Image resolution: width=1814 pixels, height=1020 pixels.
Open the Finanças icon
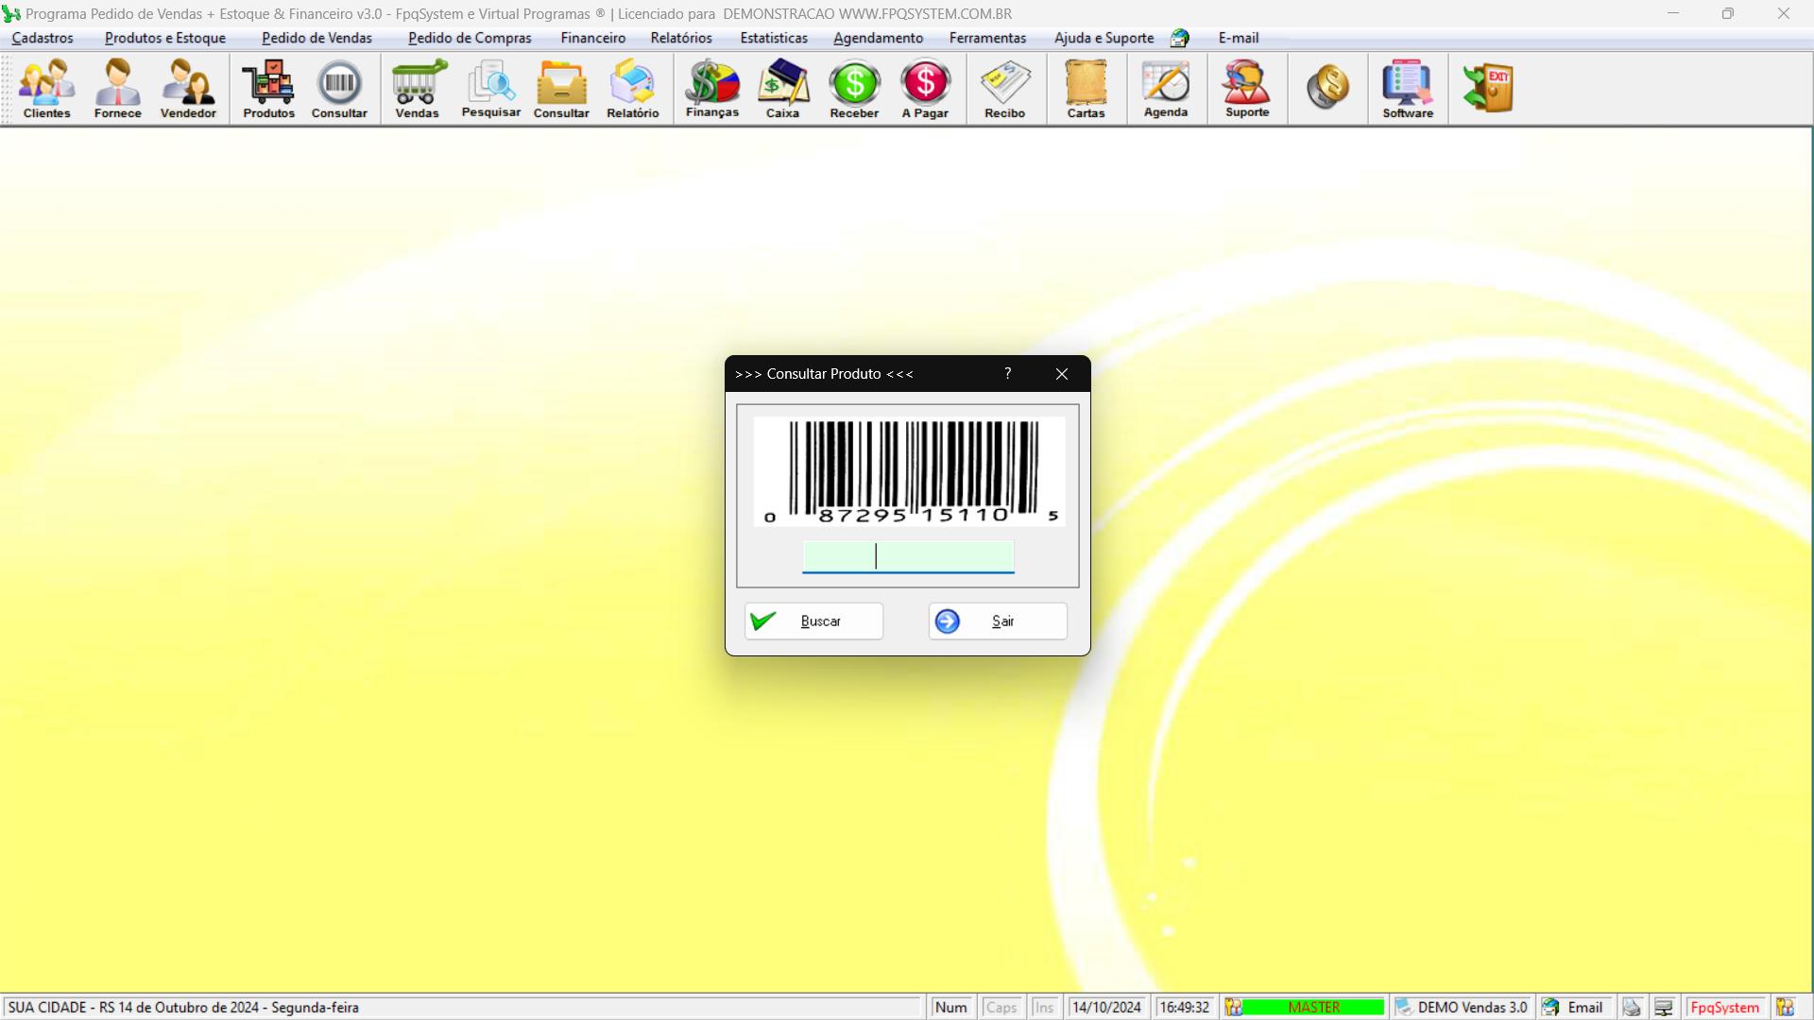tap(711, 89)
